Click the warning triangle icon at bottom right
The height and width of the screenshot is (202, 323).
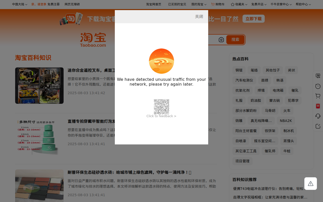pos(310,183)
